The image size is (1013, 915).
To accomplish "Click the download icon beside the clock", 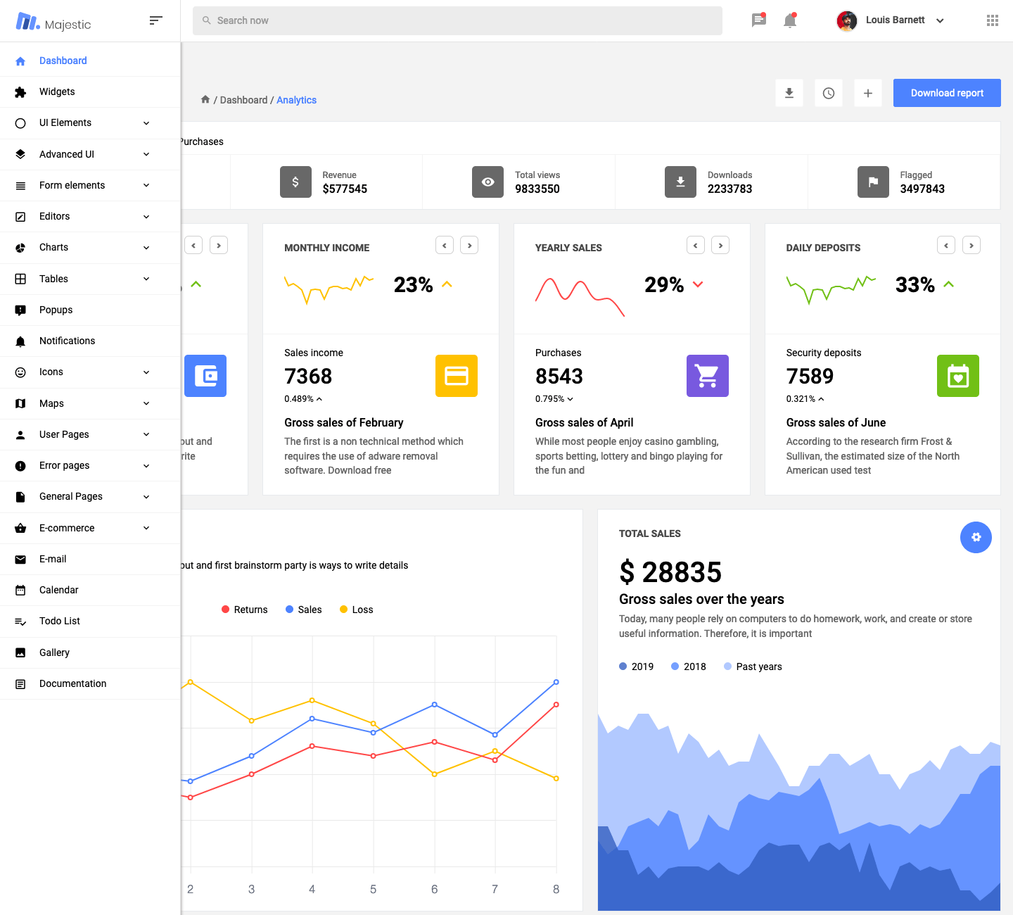I will [789, 93].
